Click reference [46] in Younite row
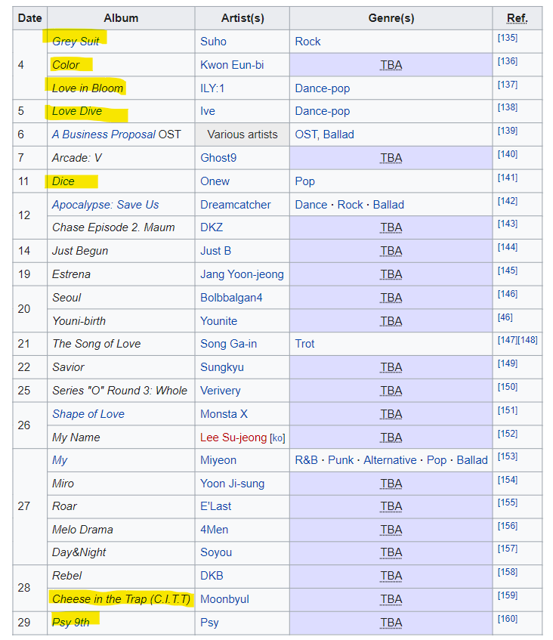The image size is (553, 640). pos(505,317)
